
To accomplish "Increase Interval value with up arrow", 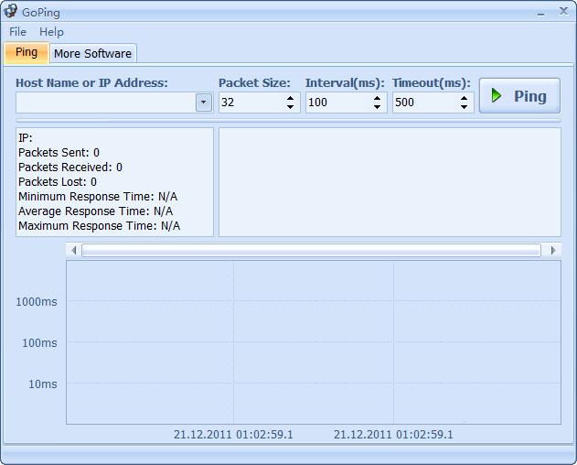I will tap(378, 98).
